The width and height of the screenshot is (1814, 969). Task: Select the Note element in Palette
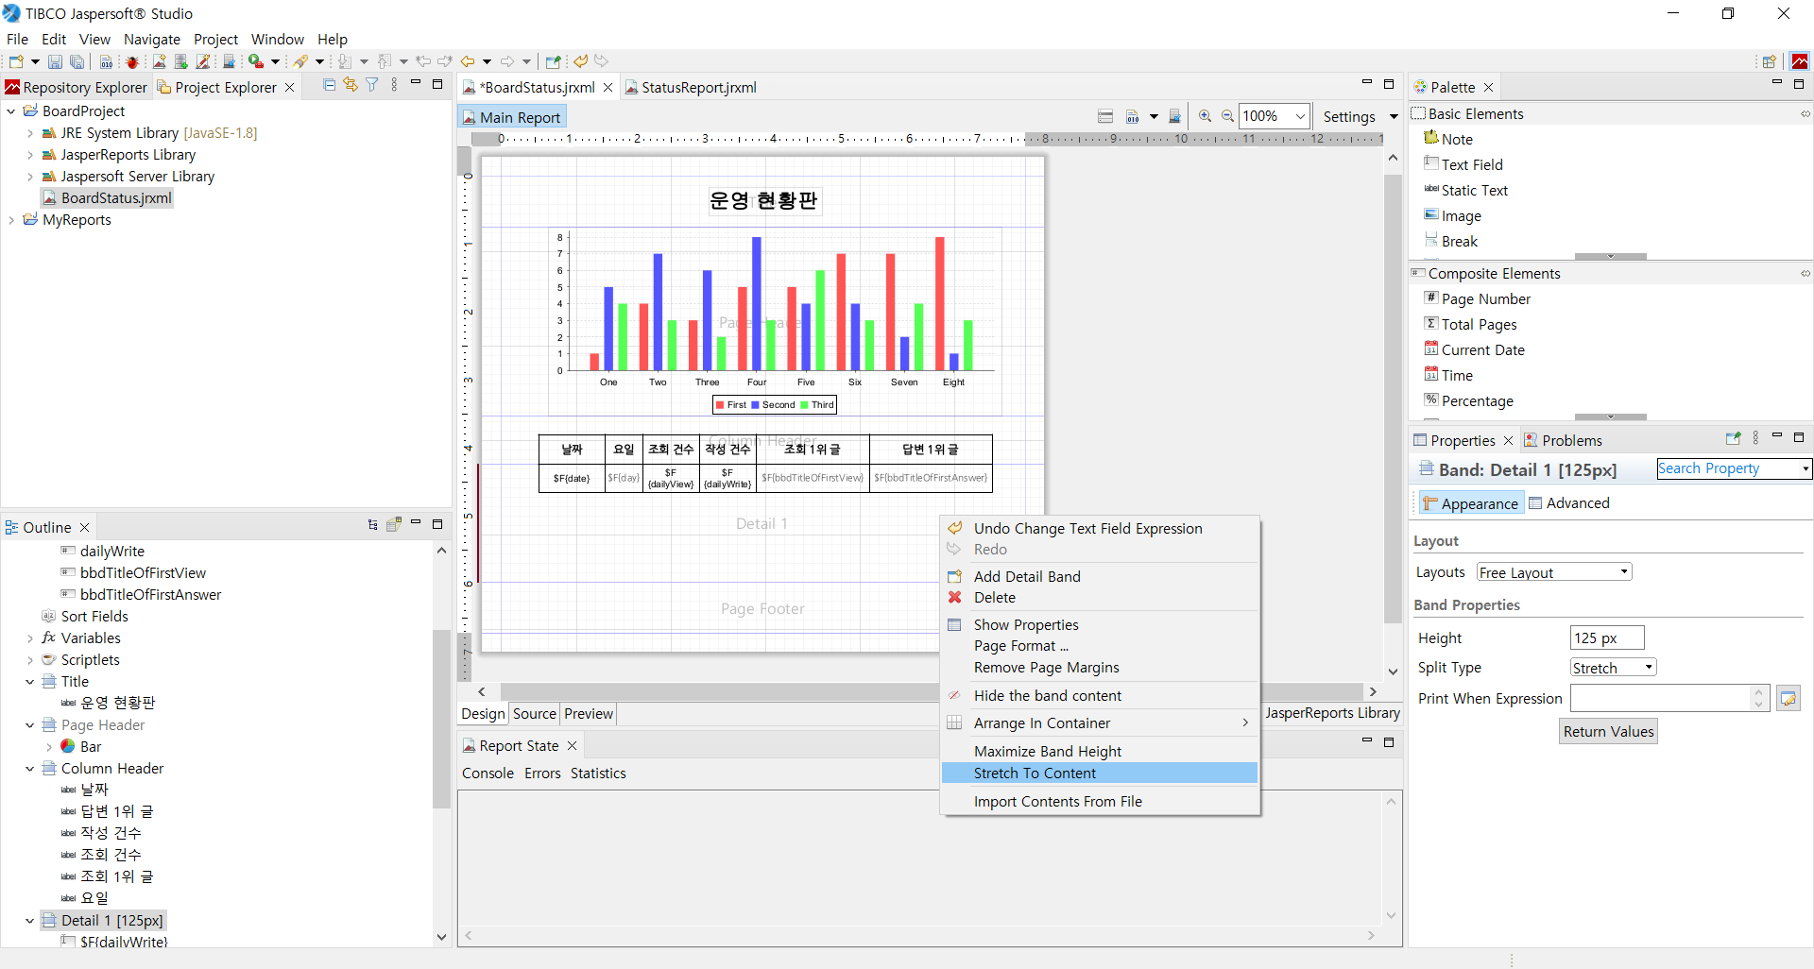(1449, 139)
